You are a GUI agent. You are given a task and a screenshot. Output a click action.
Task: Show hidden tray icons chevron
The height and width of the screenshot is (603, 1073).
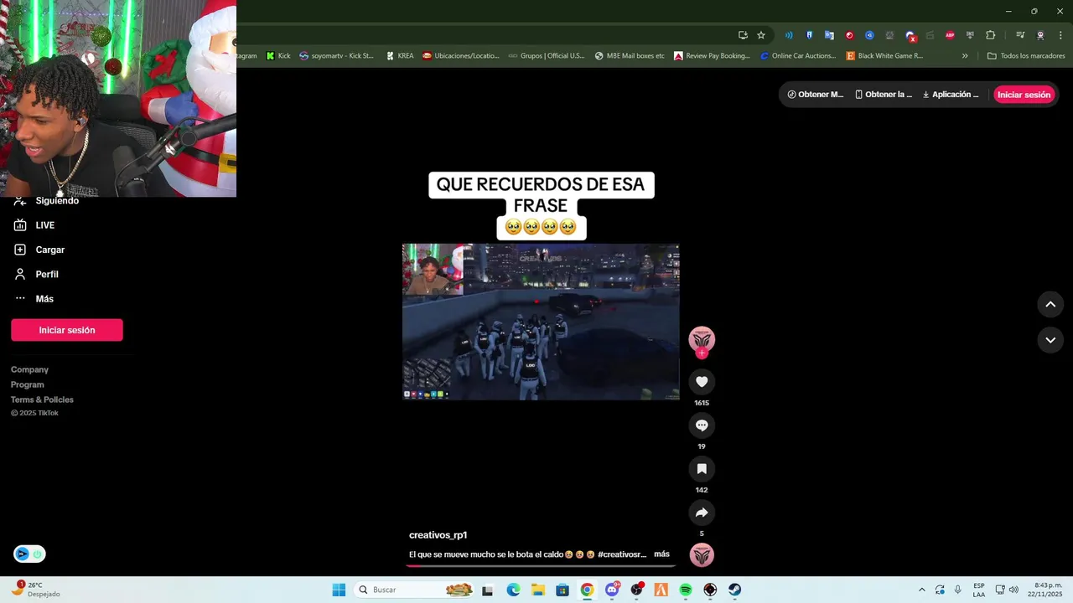coord(922,590)
